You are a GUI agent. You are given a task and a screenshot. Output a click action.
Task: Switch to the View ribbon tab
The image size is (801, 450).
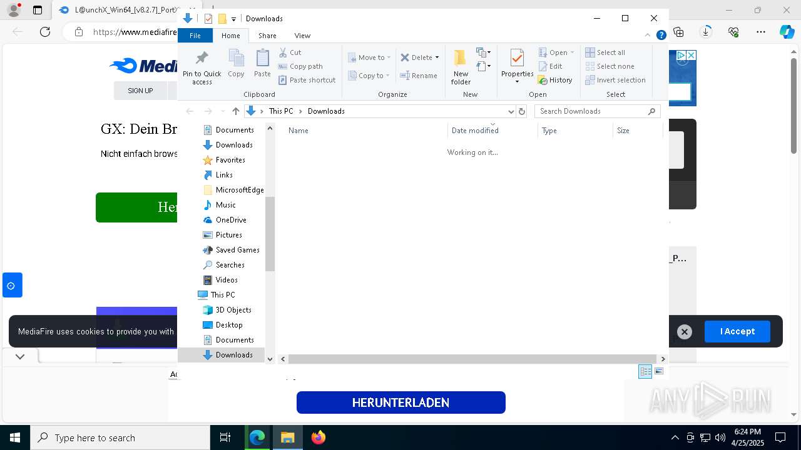coord(302,36)
